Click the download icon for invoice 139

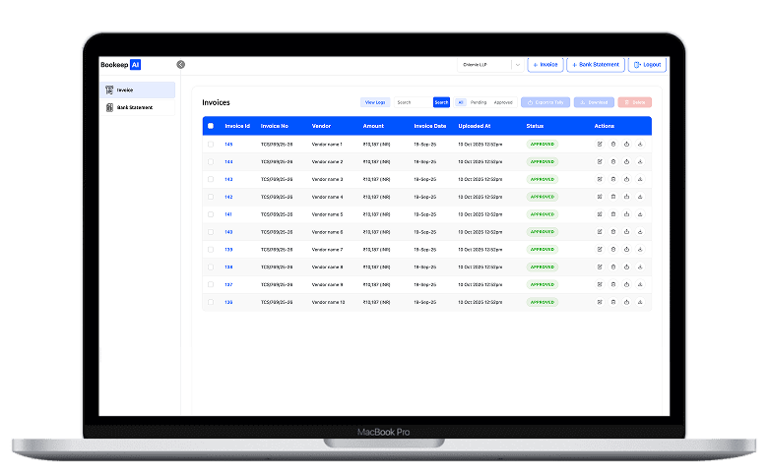click(x=640, y=249)
